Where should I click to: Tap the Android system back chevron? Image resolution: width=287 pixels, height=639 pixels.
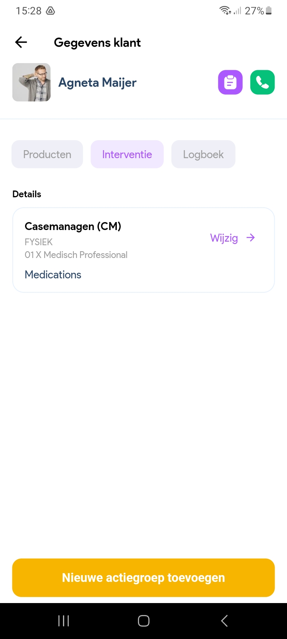pos(224,621)
